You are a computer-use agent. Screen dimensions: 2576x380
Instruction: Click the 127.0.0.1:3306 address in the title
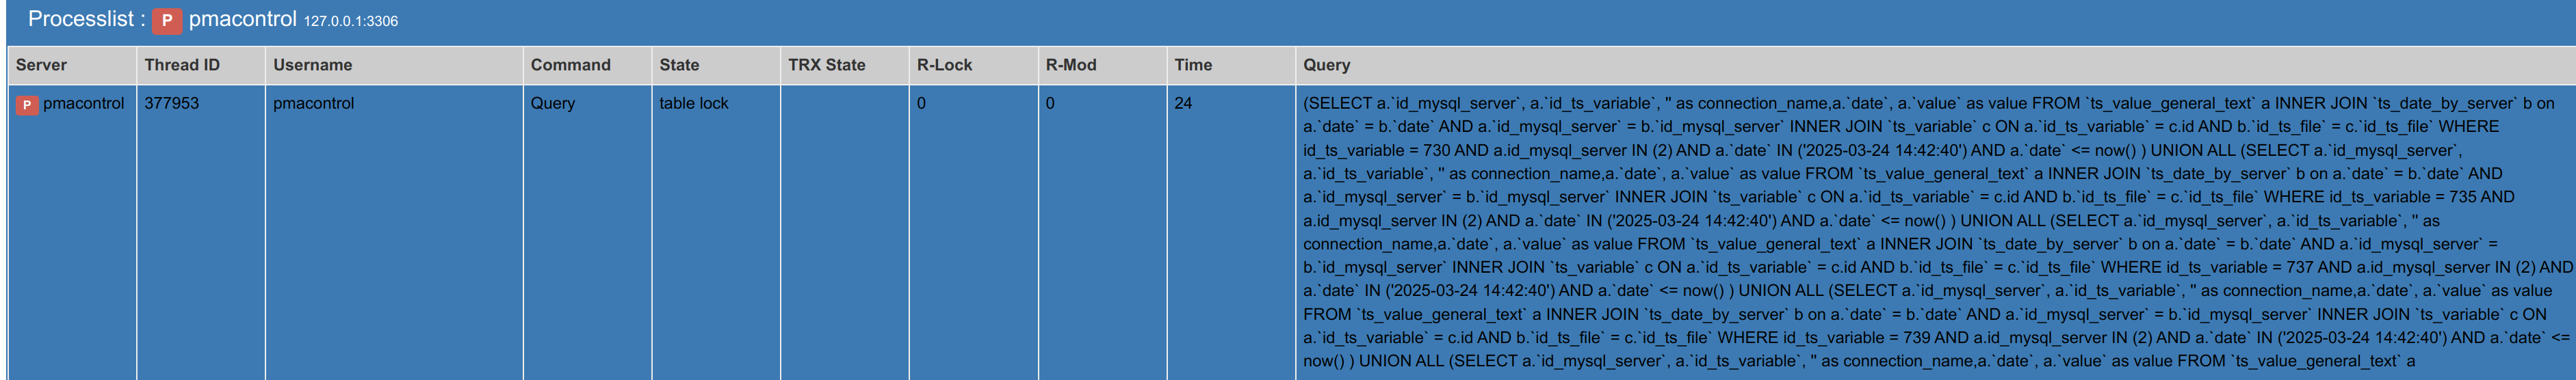pos(350,21)
